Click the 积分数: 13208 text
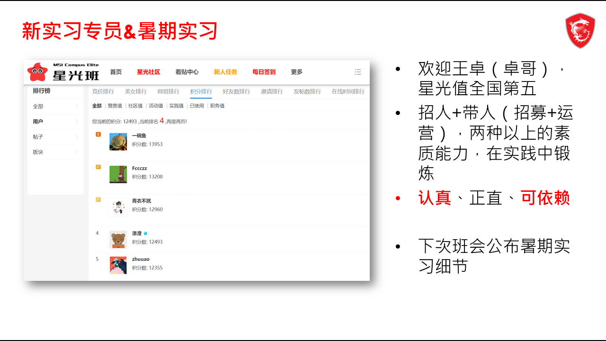 pyautogui.click(x=147, y=177)
